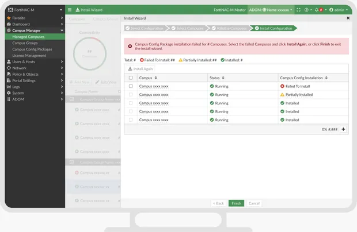357x232 pixels.
Task: Click Edit/View button in background panel
Action: pos(105,82)
